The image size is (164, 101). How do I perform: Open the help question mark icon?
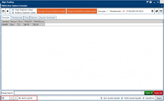pos(151,2)
